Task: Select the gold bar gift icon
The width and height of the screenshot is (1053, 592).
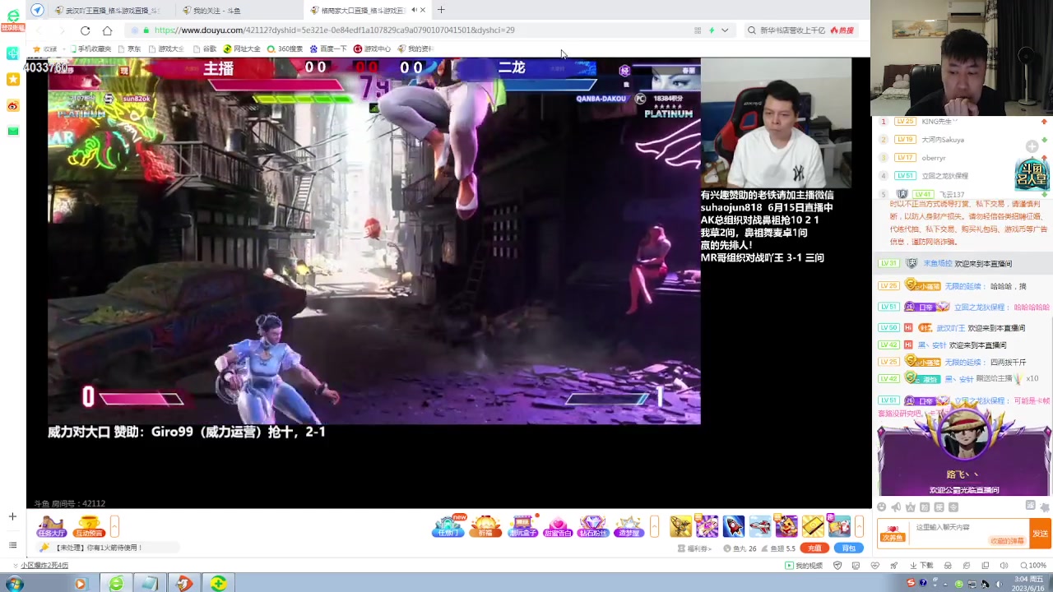Action: point(813,526)
